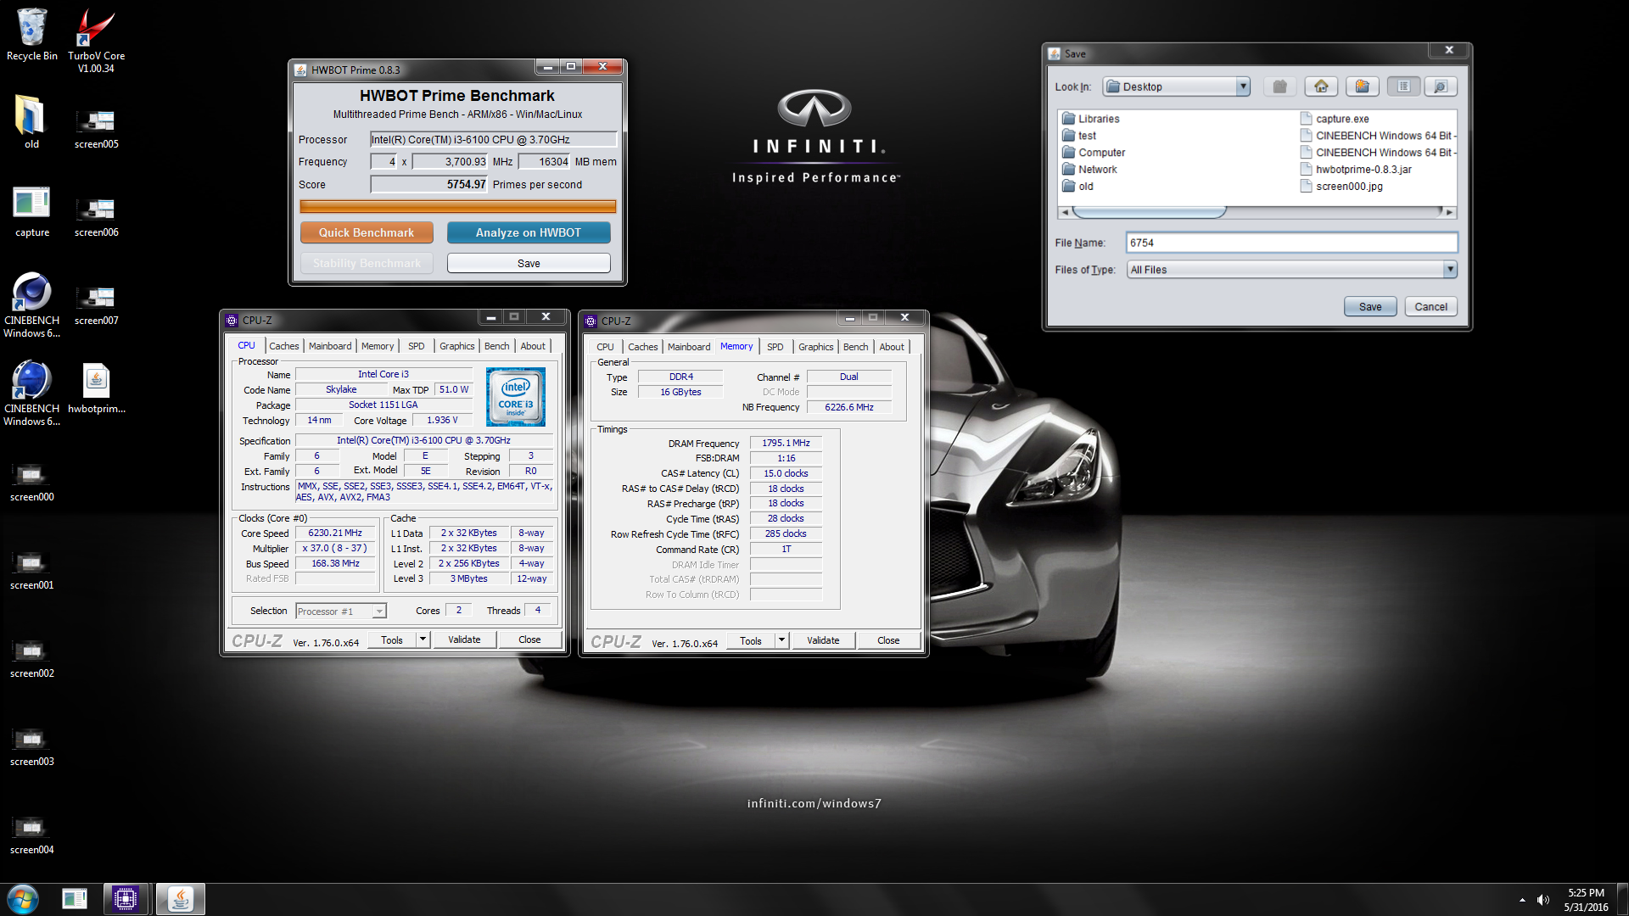Click Save button in HWBOT Prime window
This screenshot has width=1629, height=916.
click(x=529, y=264)
